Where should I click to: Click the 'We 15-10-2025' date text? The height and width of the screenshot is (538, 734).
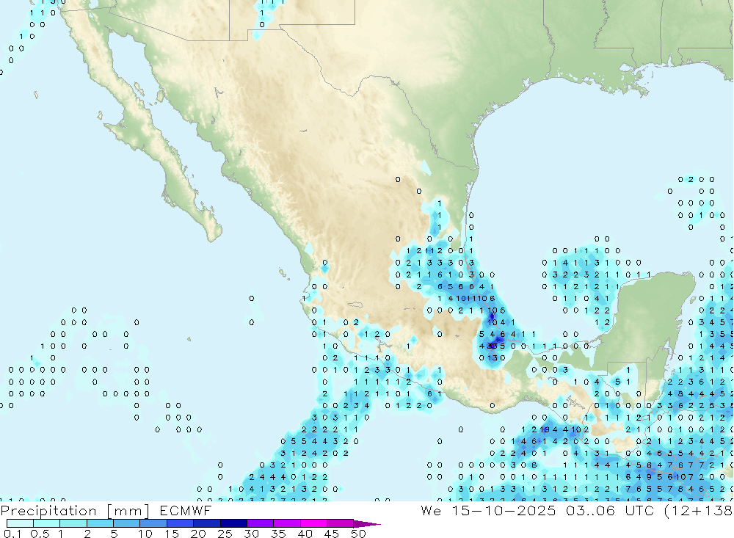[x=488, y=510]
